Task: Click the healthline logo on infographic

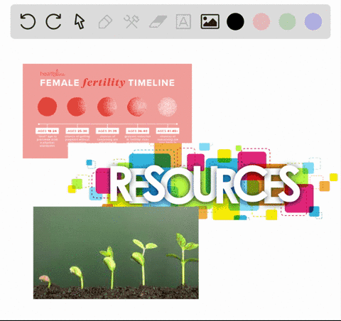Action: click(53, 74)
